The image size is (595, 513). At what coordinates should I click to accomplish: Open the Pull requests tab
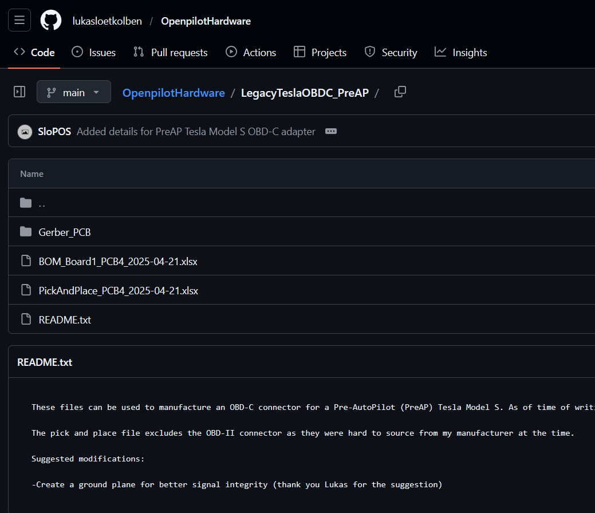tap(170, 52)
